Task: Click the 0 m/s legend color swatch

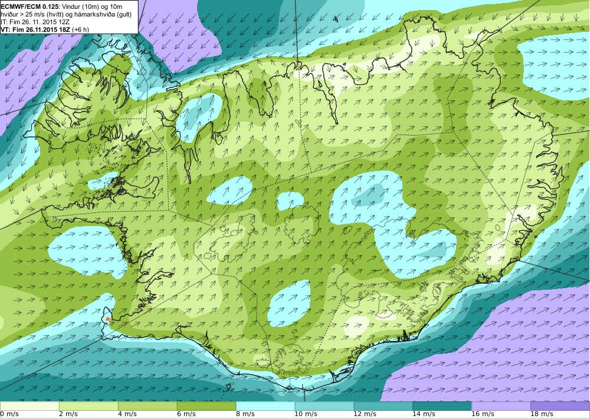Action: click(29, 406)
